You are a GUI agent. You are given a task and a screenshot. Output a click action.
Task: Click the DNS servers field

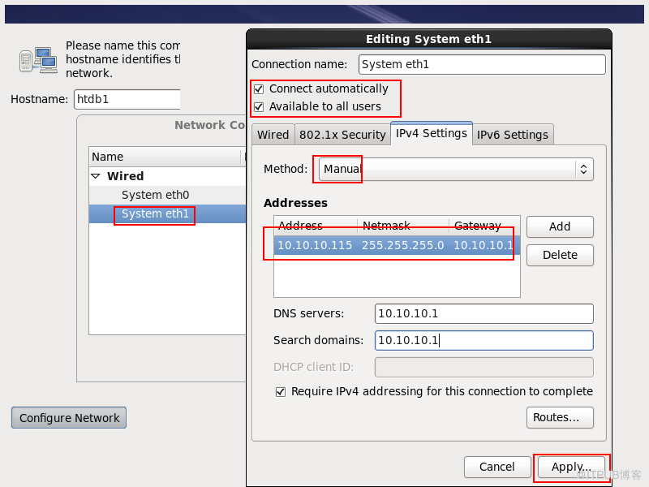coord(484,314)
